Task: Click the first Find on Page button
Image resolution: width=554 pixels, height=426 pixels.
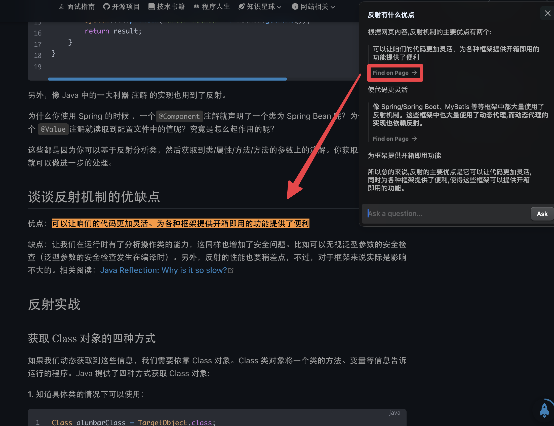Action: click(x=394, y=73)
